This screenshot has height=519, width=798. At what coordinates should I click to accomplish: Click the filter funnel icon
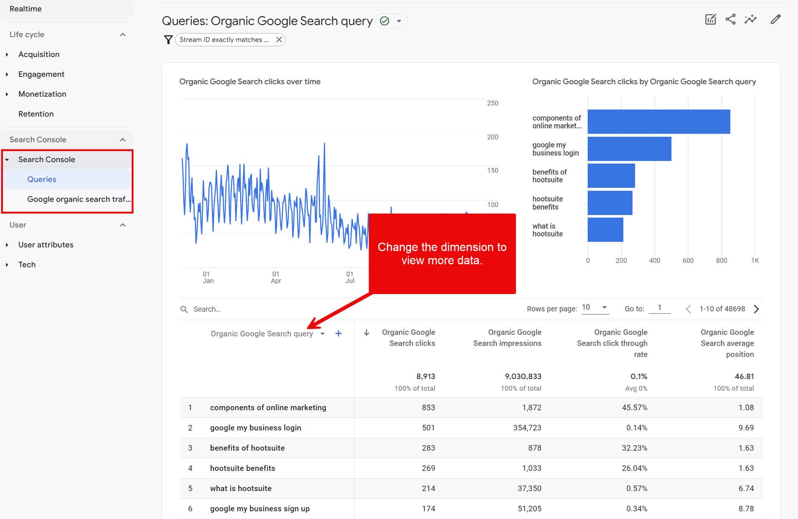coord(168,40)
